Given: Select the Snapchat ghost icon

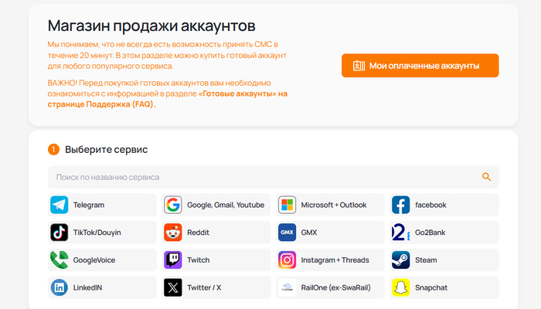Looking at the screenshot, I should [x=400, y=287].
